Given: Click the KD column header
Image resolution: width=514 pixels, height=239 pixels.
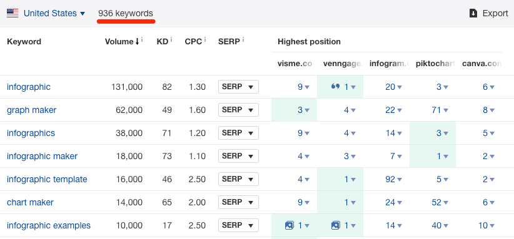Looking at the screenshot, I should click(162, 42).
